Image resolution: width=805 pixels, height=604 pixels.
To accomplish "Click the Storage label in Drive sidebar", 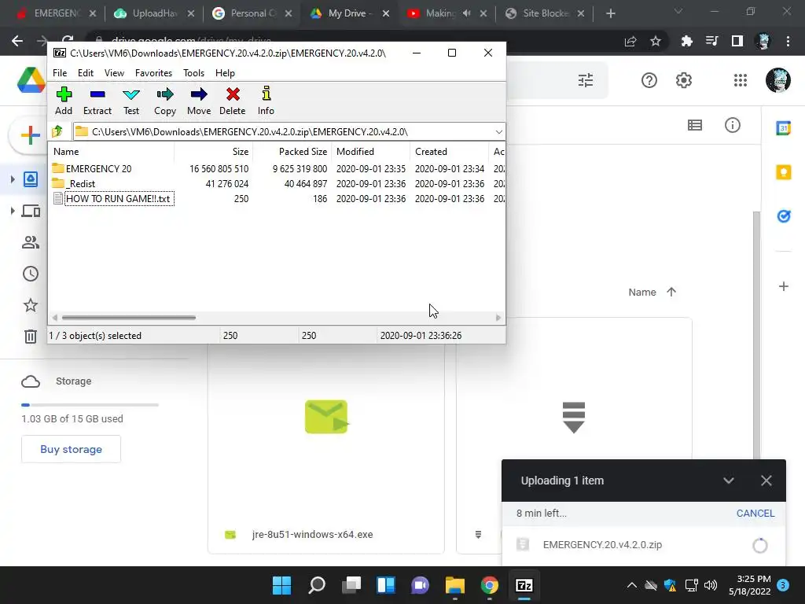I will point(73,381).
